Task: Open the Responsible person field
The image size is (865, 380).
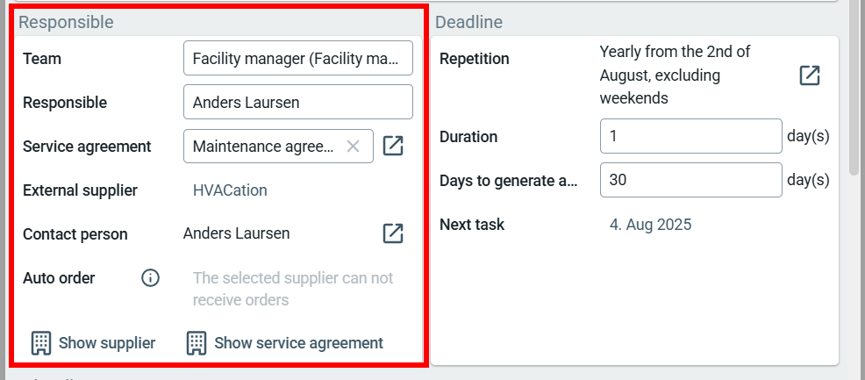Action: (297, 102)
